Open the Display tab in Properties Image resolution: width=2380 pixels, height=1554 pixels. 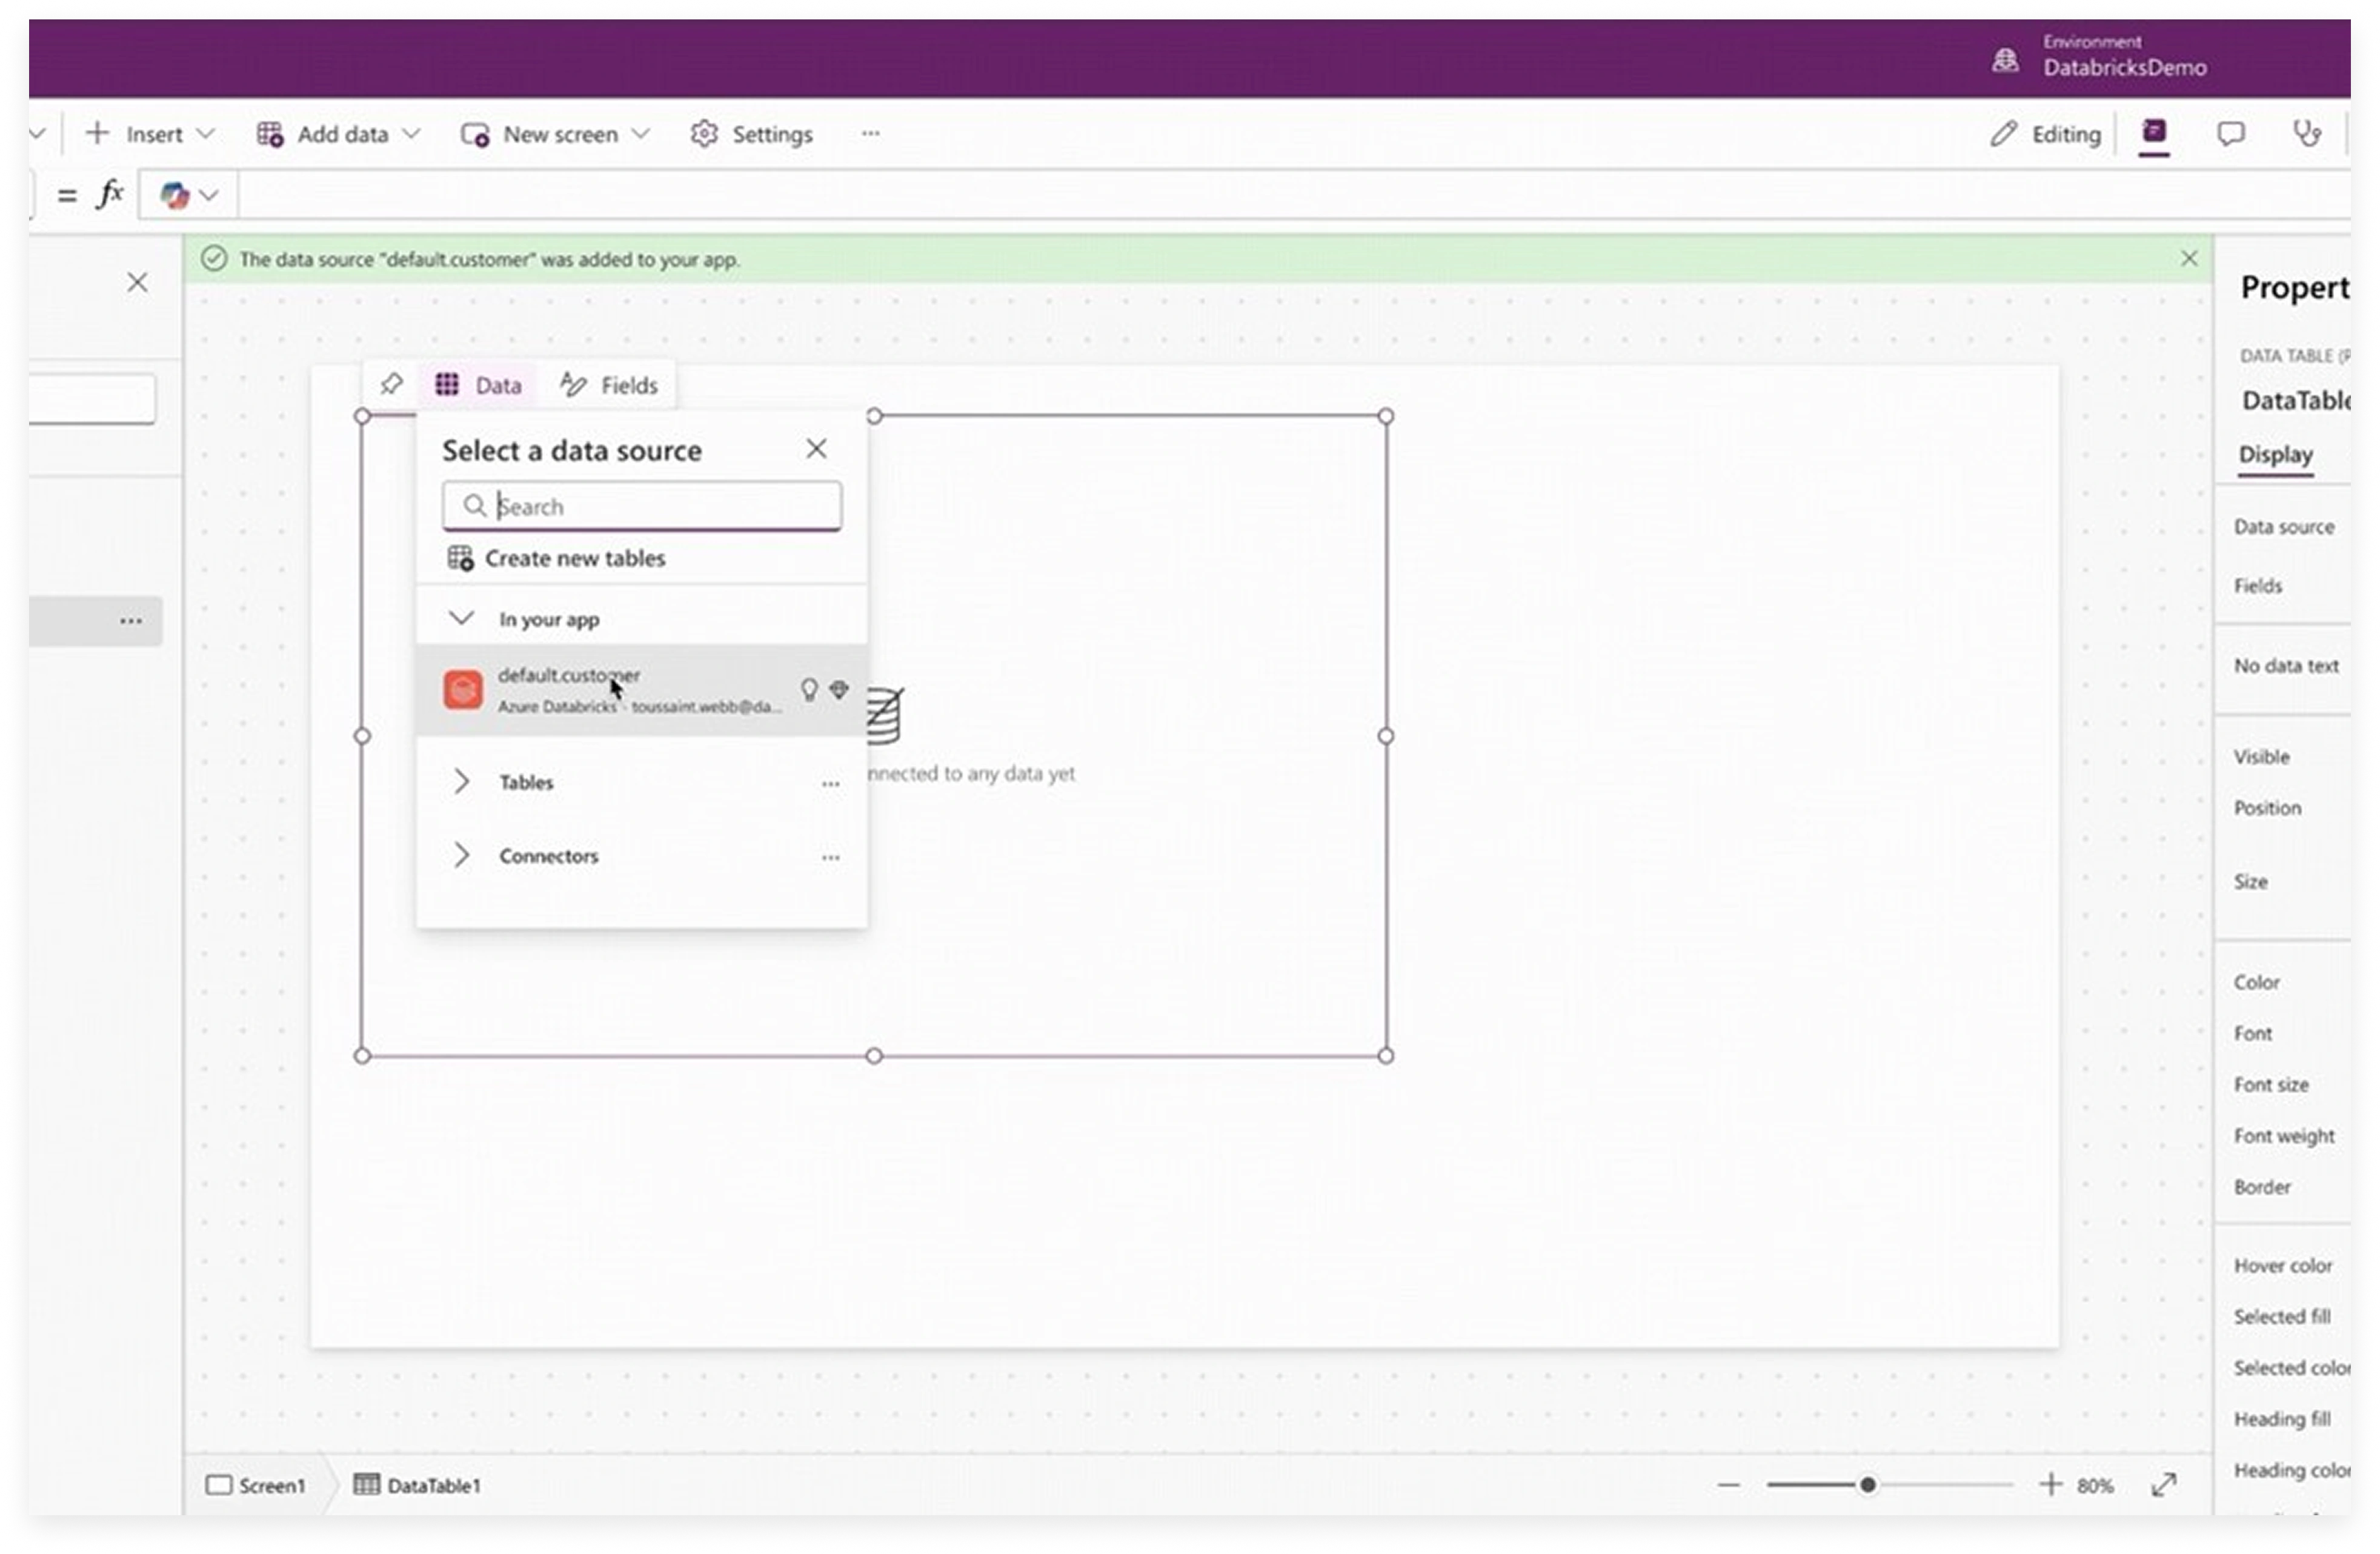tap(2275, 455)
